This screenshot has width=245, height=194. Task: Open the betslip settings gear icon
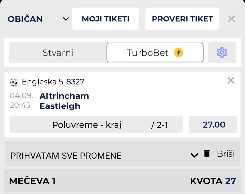tap(222, 52)
